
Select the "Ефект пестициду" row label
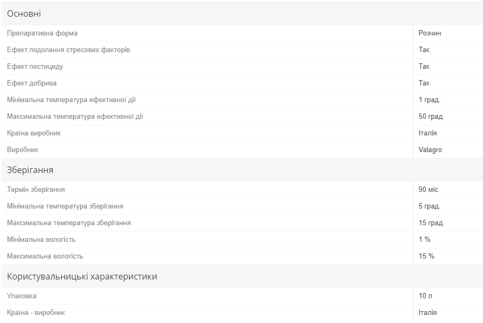click(x=35, y=67)
